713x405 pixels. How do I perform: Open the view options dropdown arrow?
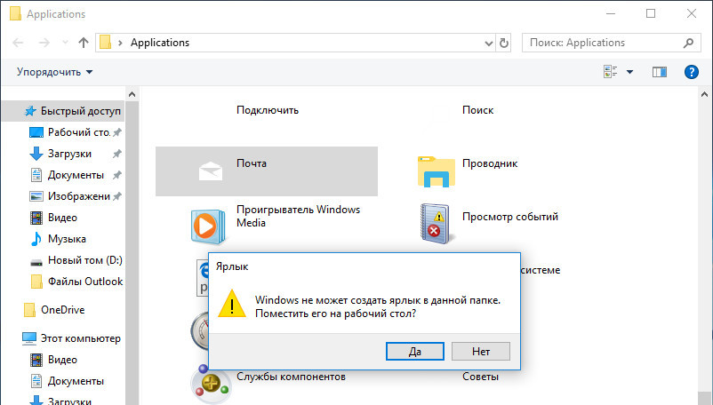point(629,72)
